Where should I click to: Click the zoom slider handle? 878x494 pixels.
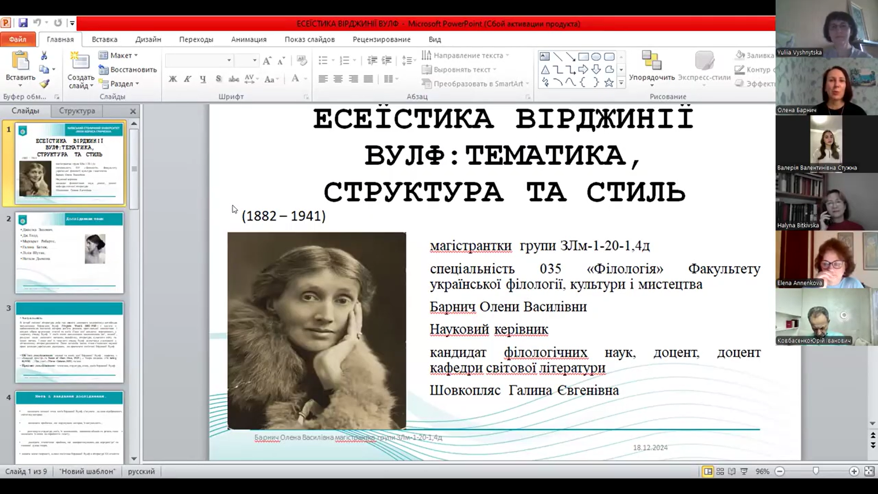[816, 471]
